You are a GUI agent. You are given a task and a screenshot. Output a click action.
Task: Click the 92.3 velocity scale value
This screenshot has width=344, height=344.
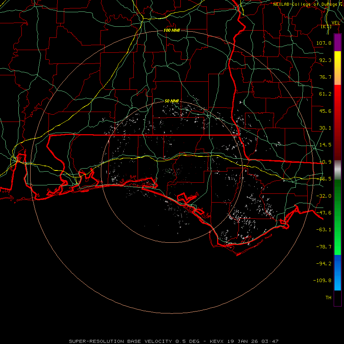(325, 60)
